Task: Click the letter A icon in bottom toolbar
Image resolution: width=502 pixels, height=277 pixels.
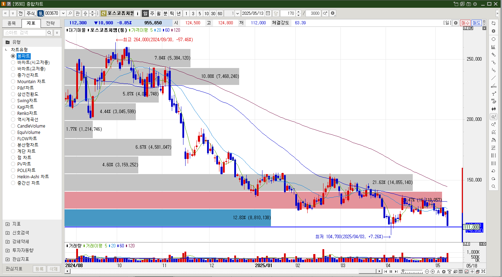Action: (x=438, y=271)
